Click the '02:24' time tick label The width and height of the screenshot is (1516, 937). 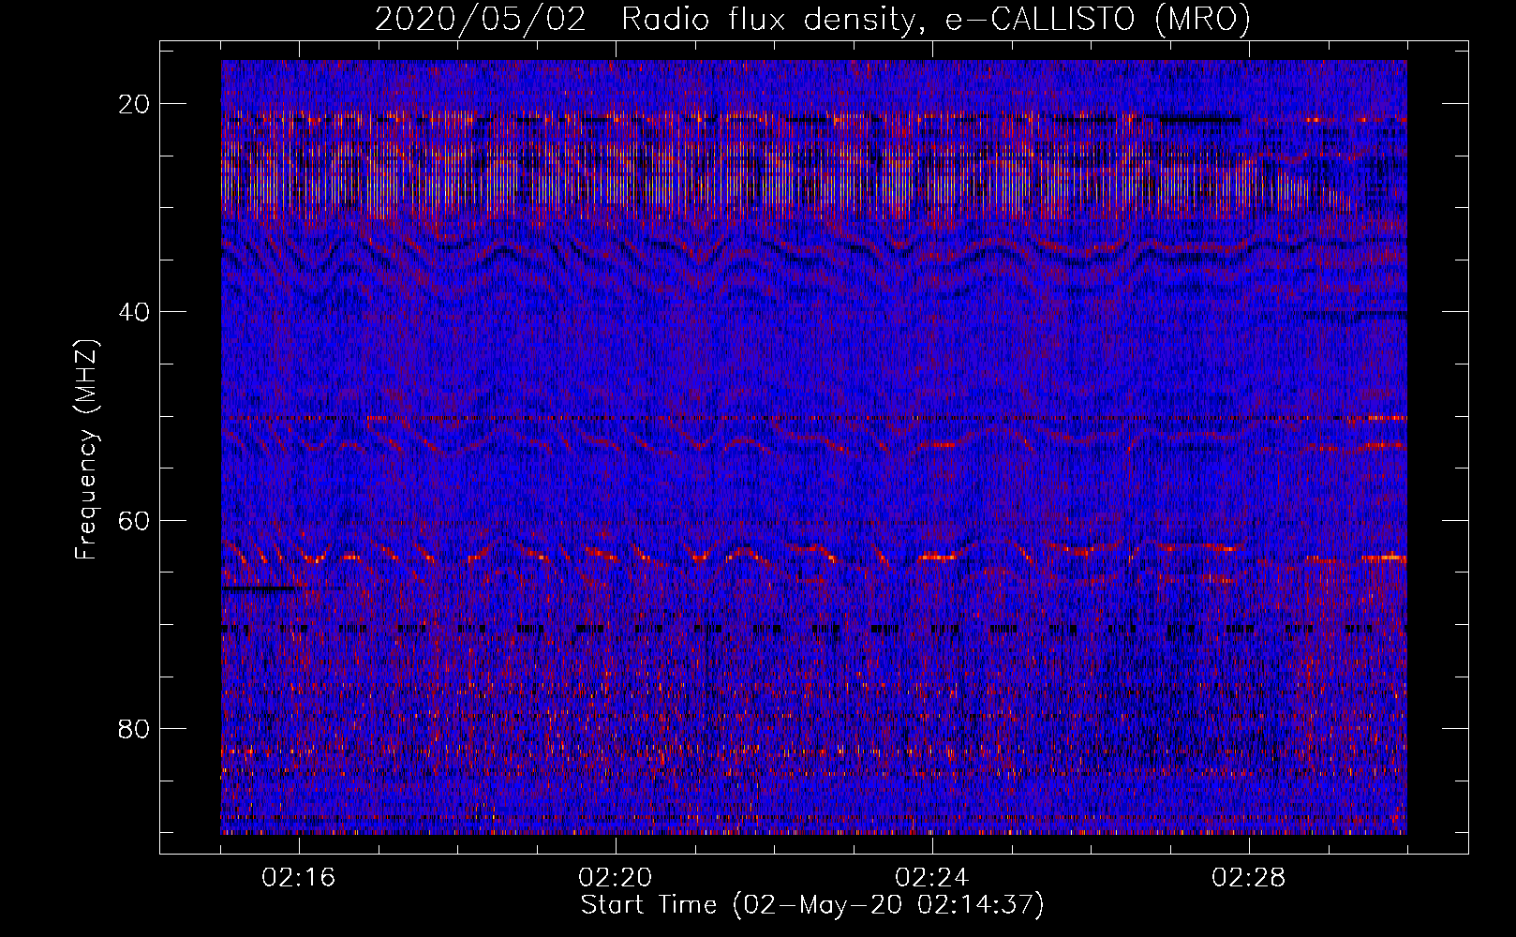click(x=932, y=878)
